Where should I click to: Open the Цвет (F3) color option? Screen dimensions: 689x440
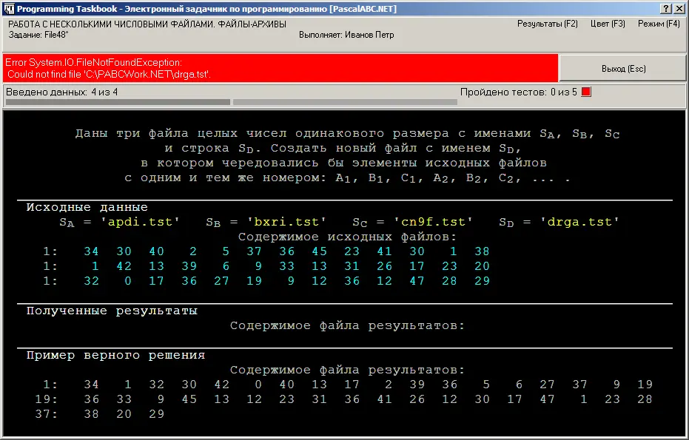coord(608,24)
